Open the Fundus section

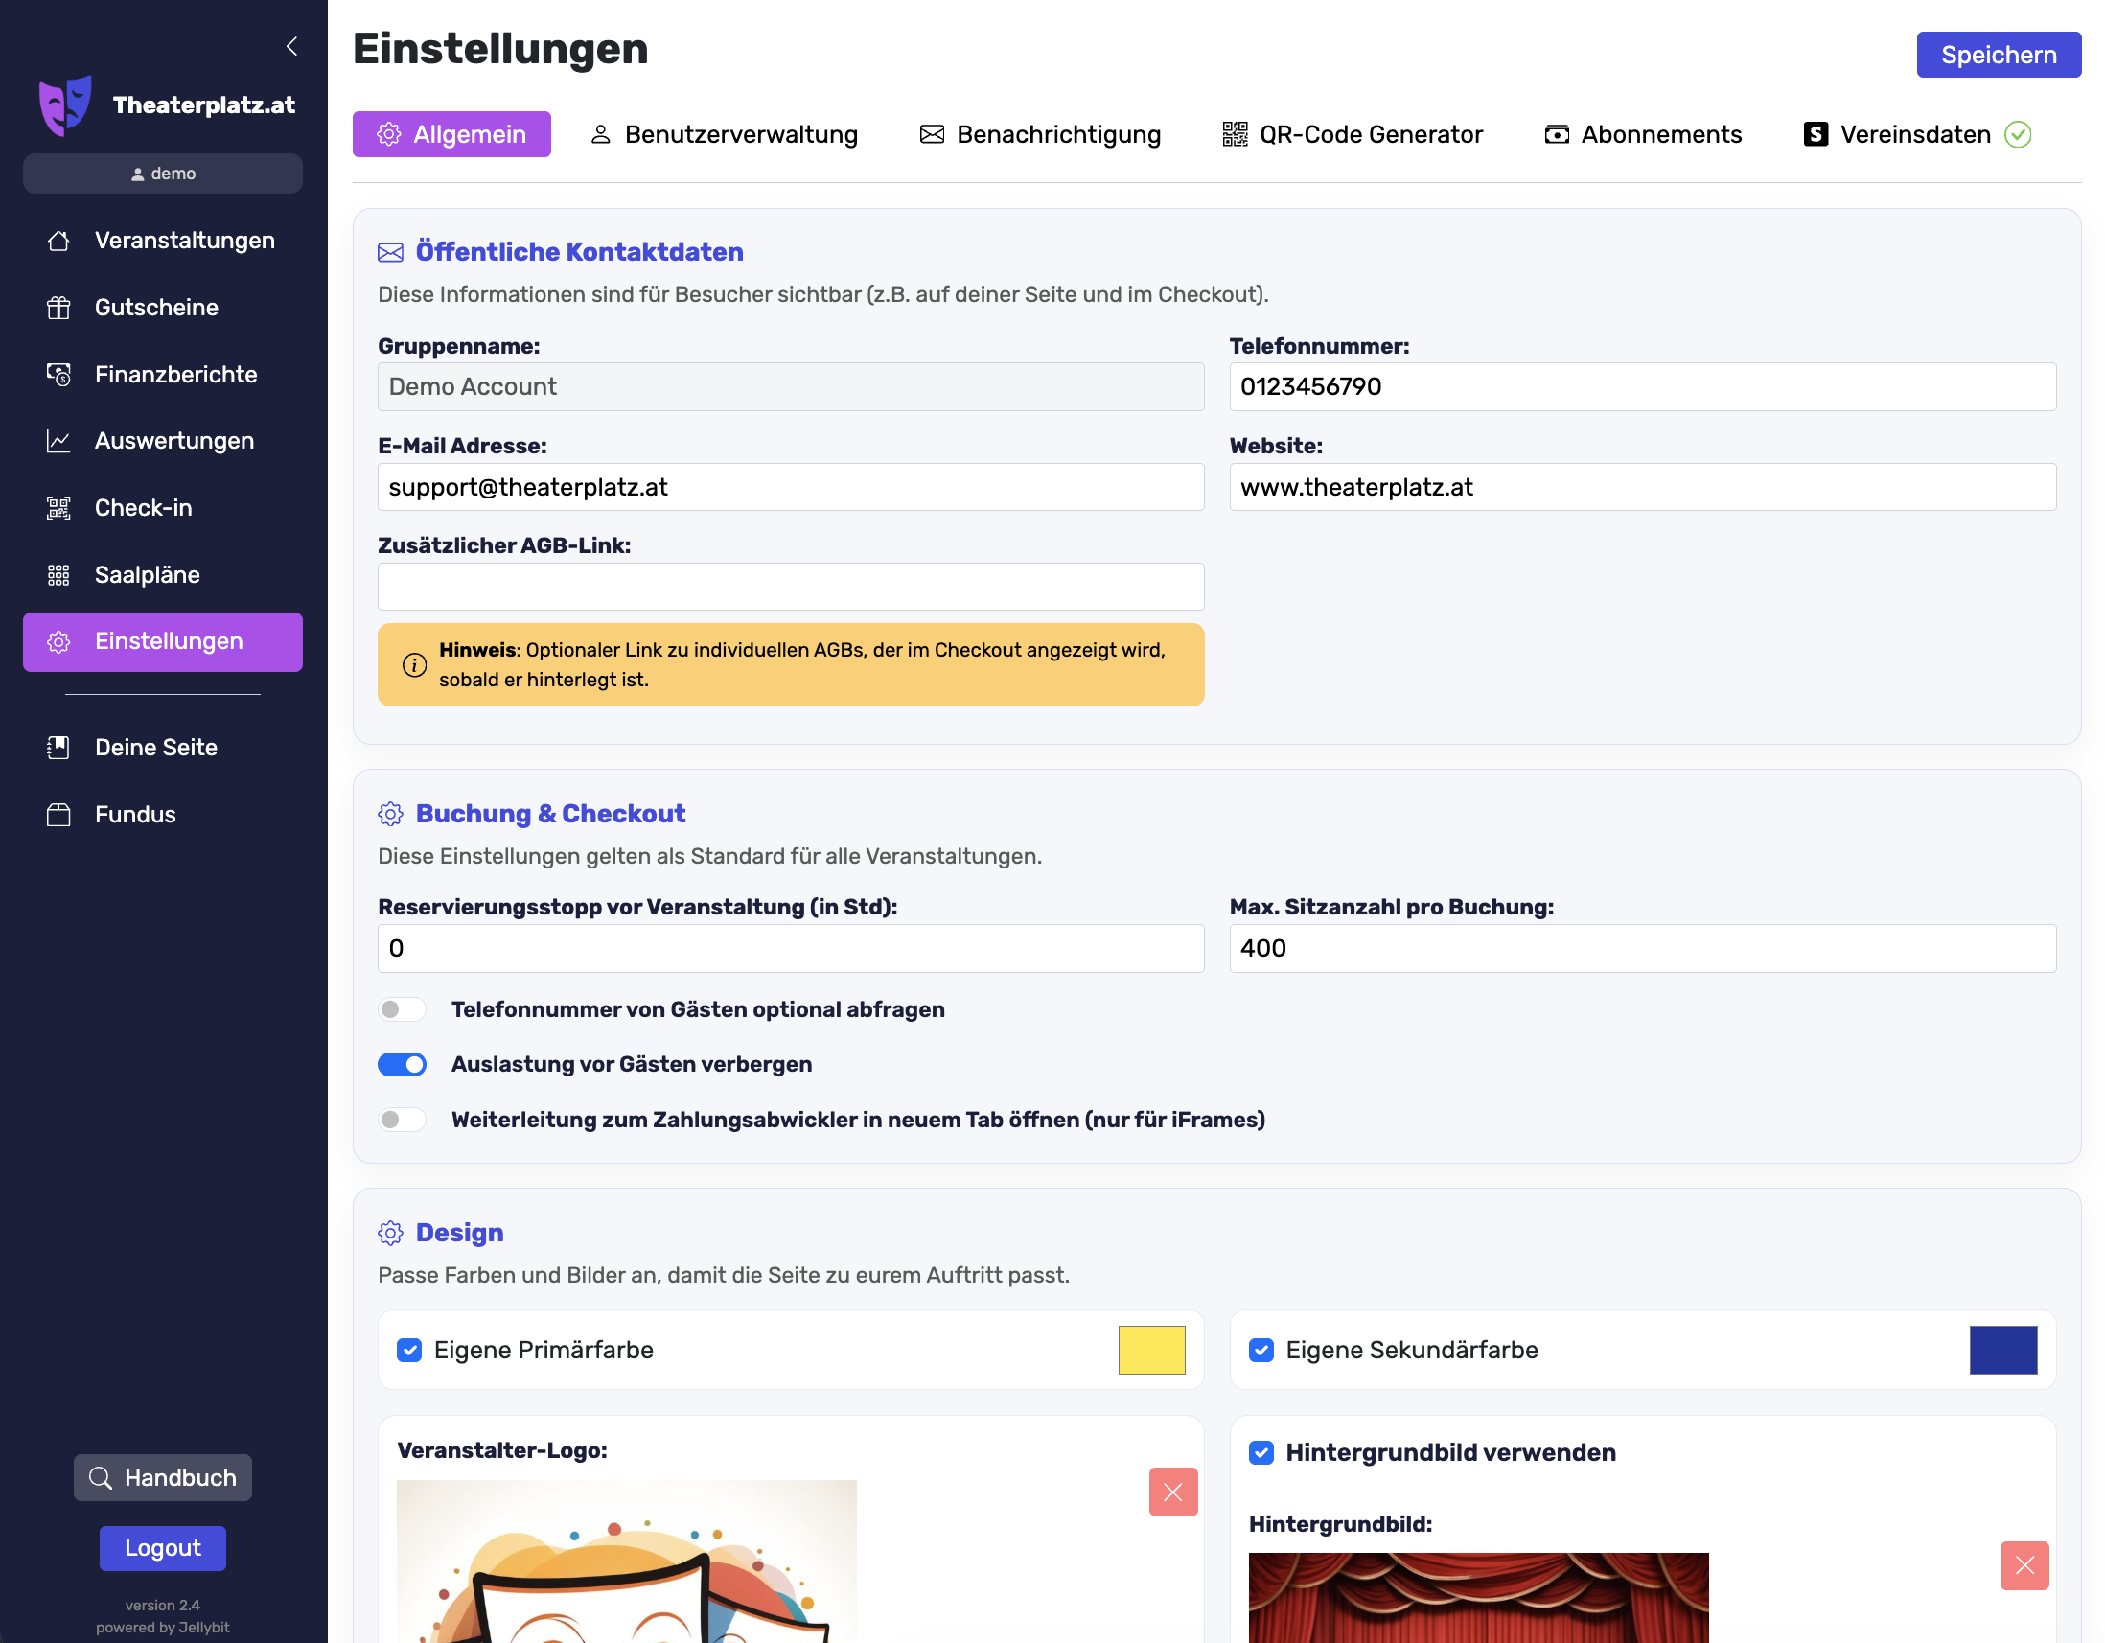(135, 813)
